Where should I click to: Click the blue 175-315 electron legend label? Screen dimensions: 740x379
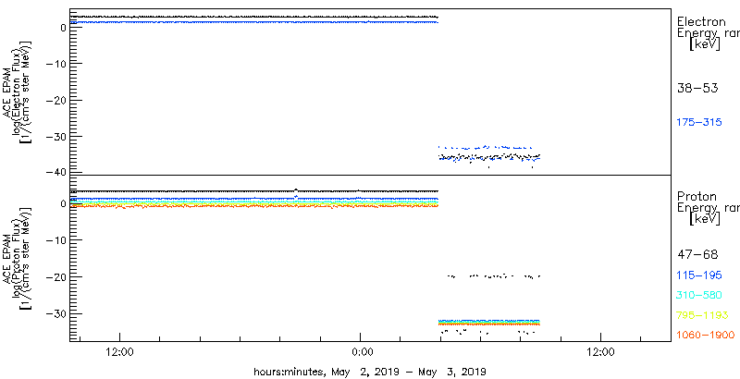pos(699,123)
